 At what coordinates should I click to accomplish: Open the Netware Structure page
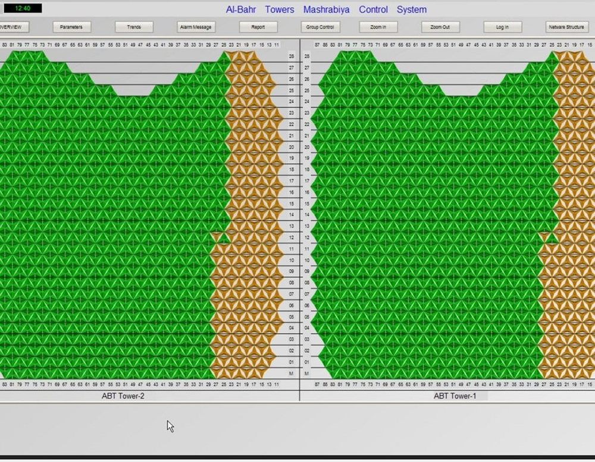click(x=566, y=27)
